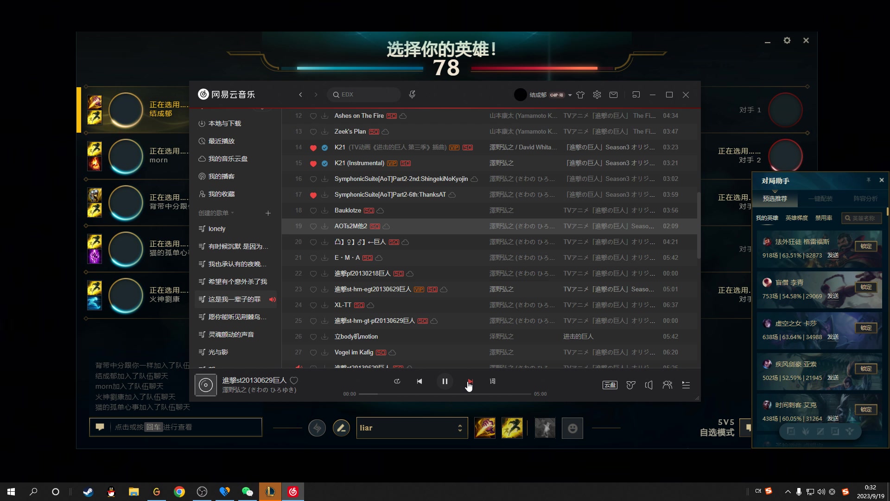Open the skin/theme shirt icon

(x=580, y=95)
